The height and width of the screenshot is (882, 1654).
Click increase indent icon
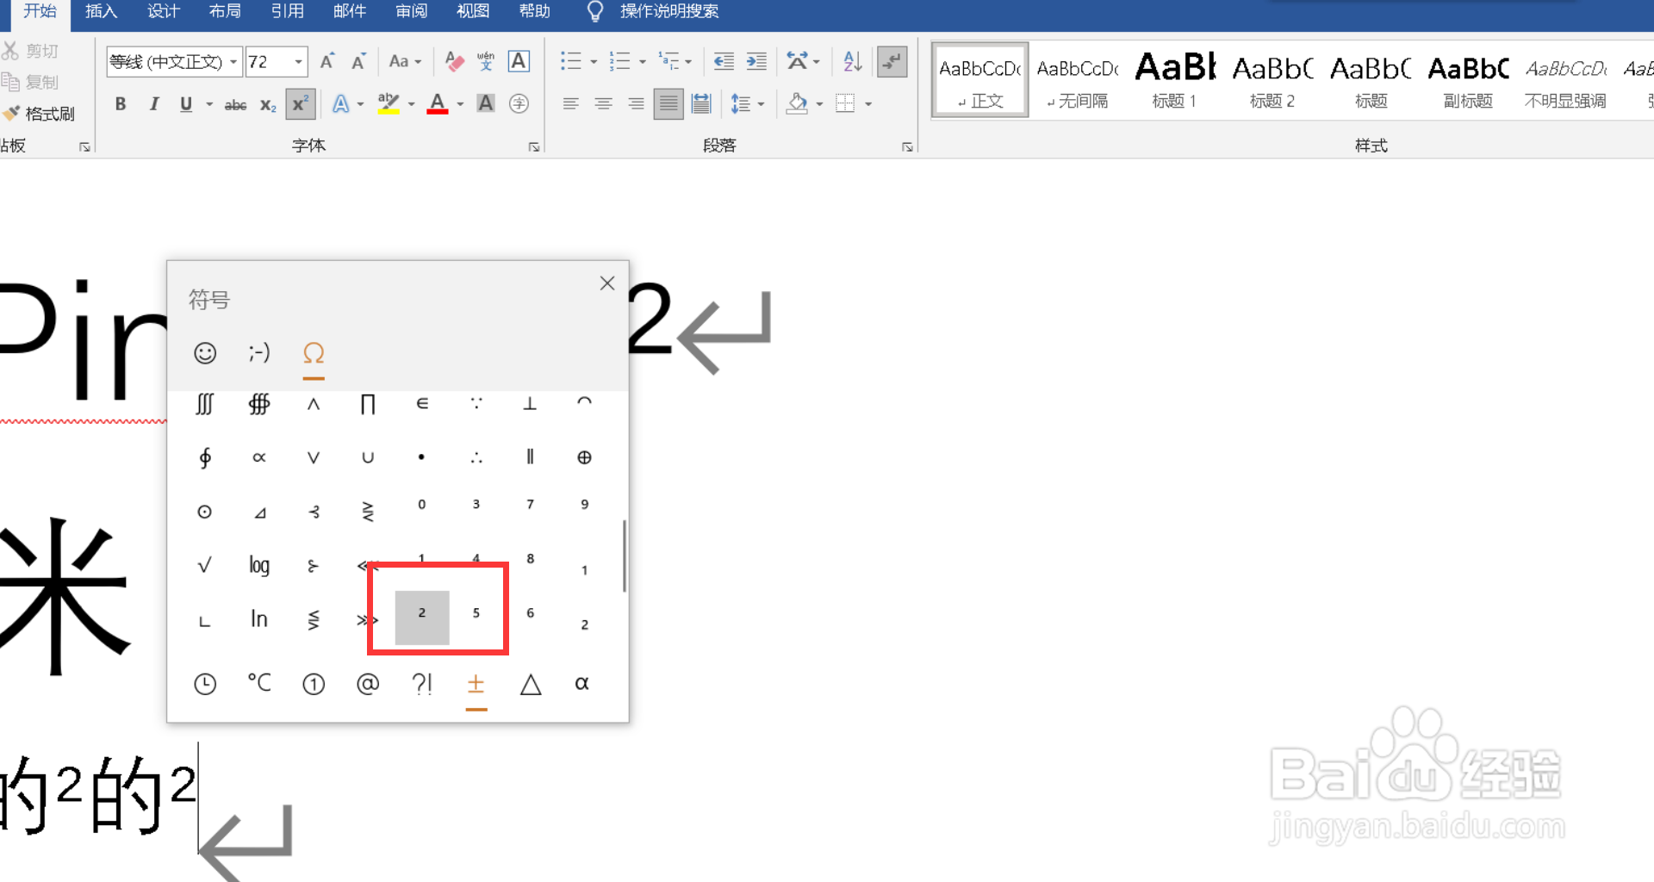pos(756,61)
